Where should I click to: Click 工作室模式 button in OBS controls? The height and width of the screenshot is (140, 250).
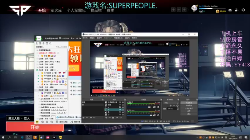189,108
